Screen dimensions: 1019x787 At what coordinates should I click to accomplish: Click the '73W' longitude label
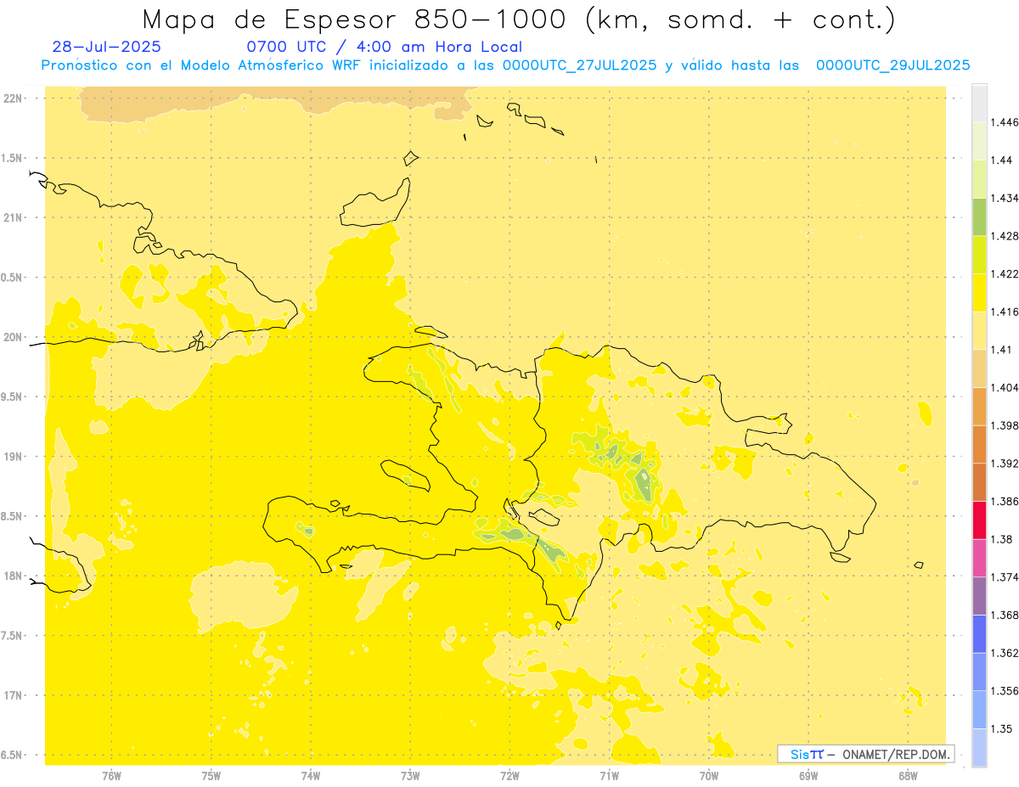click(410, 776)
